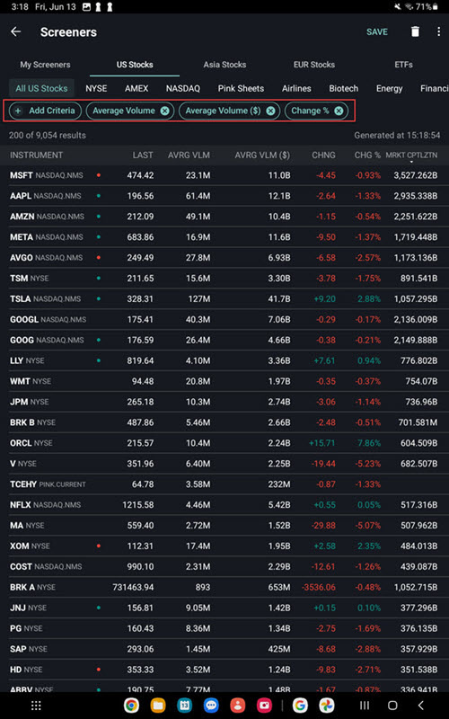Image resolution: width=449 pixels, height=719 pixels.
Task: Go back using the arrow icon
Action: tap(15, 31)
